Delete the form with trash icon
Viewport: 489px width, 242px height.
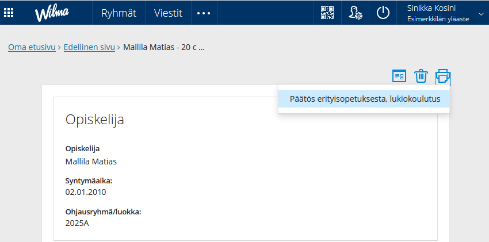coord(421,76)
